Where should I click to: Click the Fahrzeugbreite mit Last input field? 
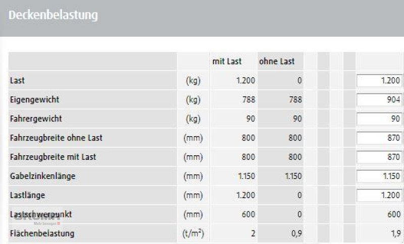(x=379, y=157)
